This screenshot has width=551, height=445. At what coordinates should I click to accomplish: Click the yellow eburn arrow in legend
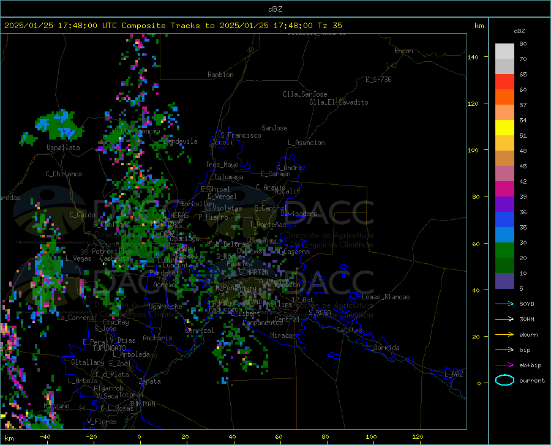click(504, 335)
